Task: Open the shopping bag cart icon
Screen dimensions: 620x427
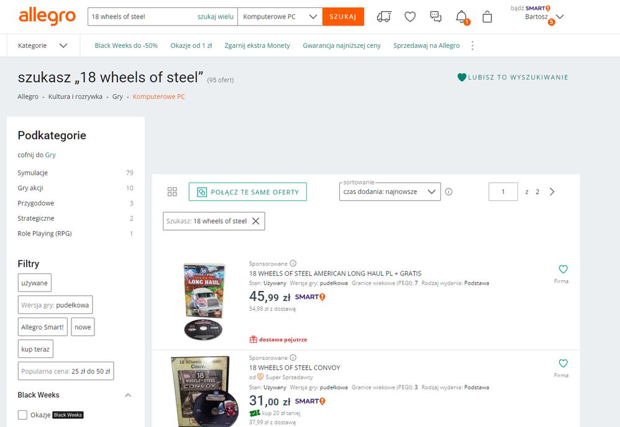Action: point(487,17)
